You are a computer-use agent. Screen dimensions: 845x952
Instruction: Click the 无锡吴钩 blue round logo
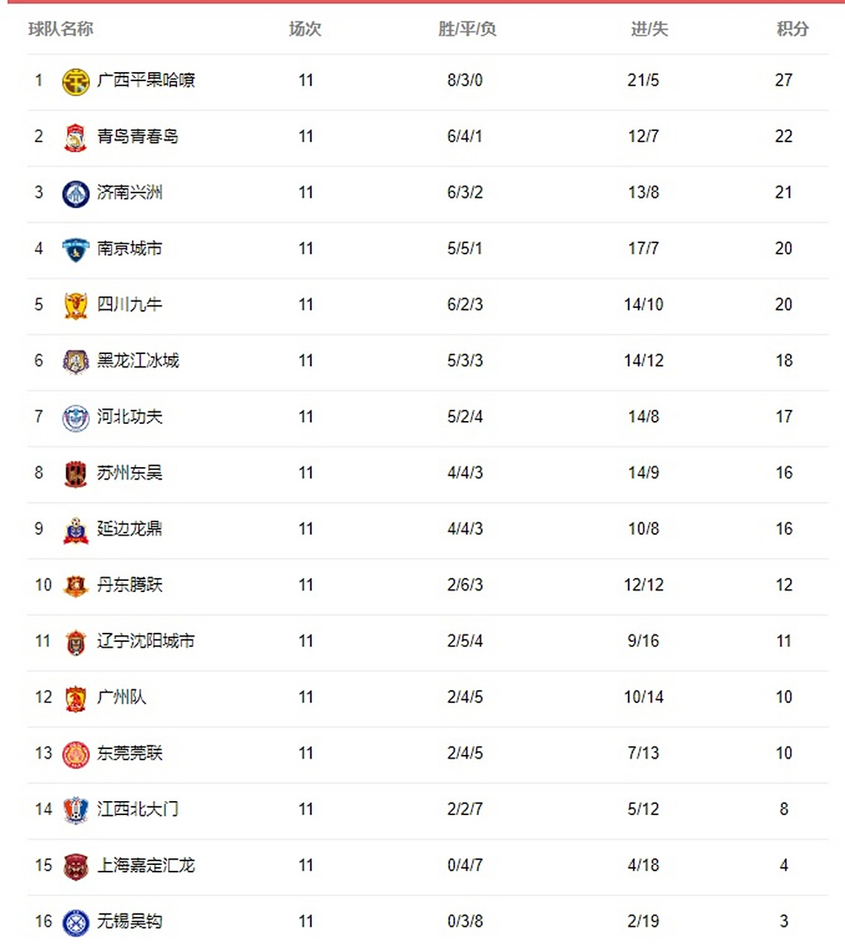pyautogui.click(x=75, y=922)
